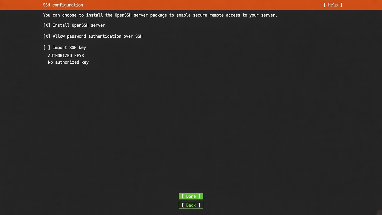Click the OpenSSH server description sentence
This screenshot has height=215, width=382.
tap(160, 15)
